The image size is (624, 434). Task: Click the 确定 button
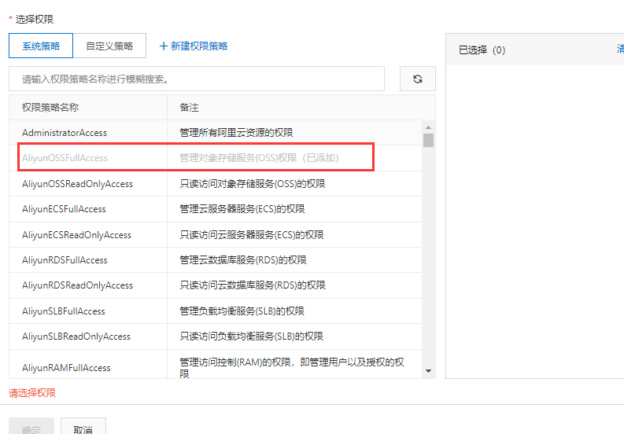(x=31, y=428)
